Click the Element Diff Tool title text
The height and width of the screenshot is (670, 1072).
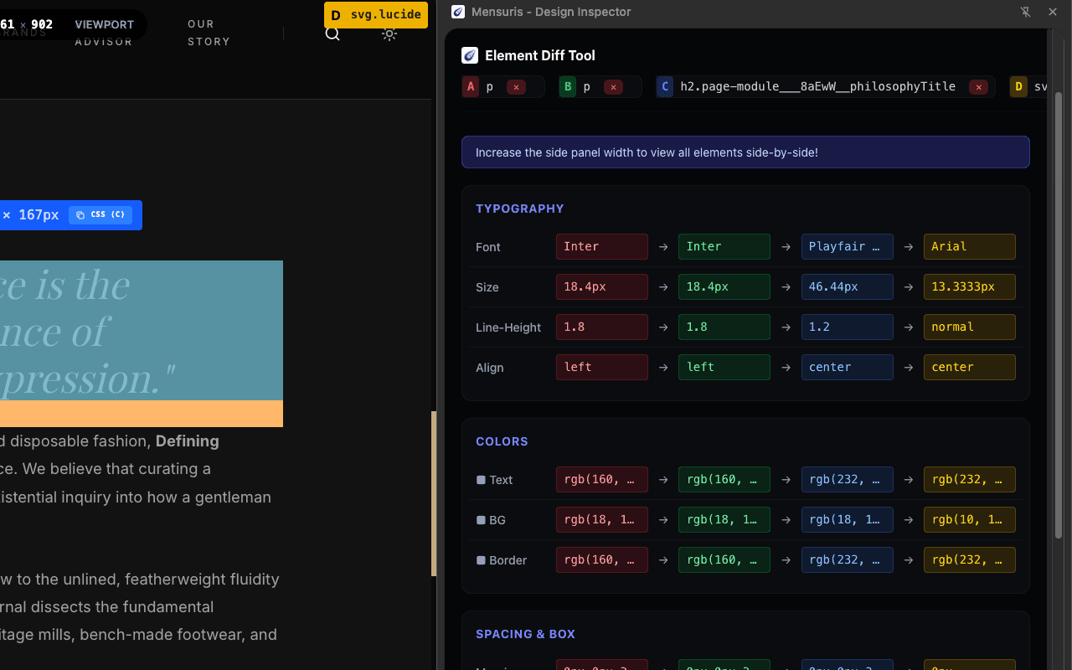[540, 55]
